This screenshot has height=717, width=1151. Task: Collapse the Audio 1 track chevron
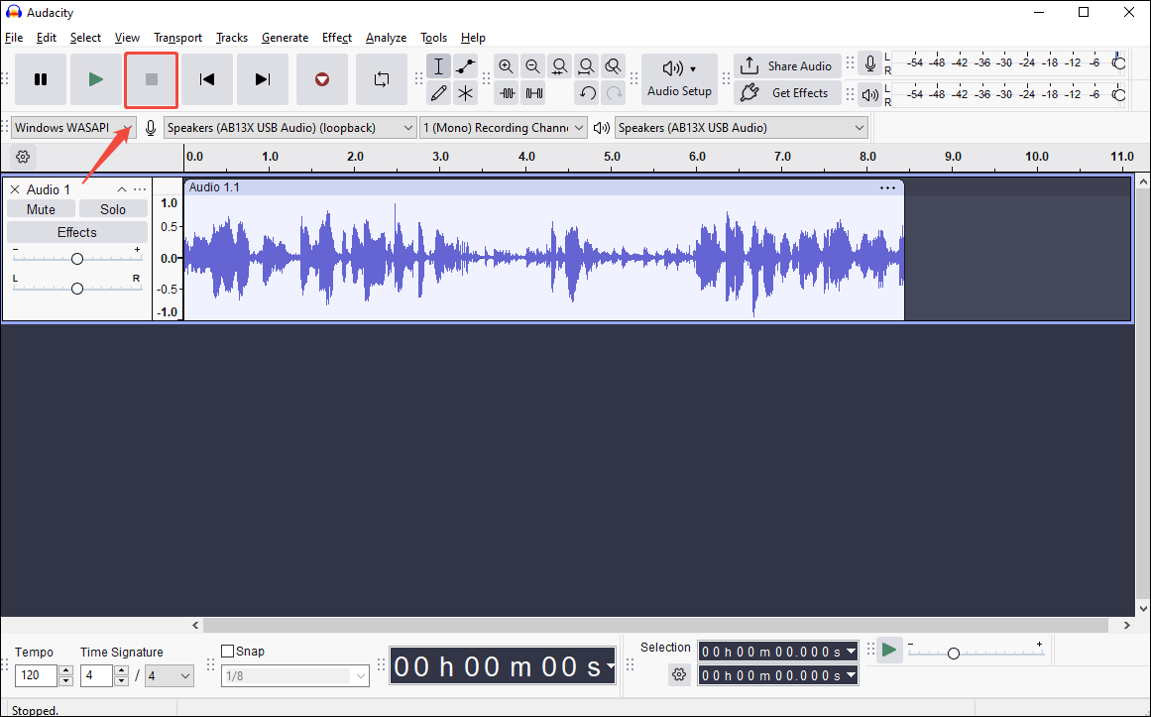[122, 189]
